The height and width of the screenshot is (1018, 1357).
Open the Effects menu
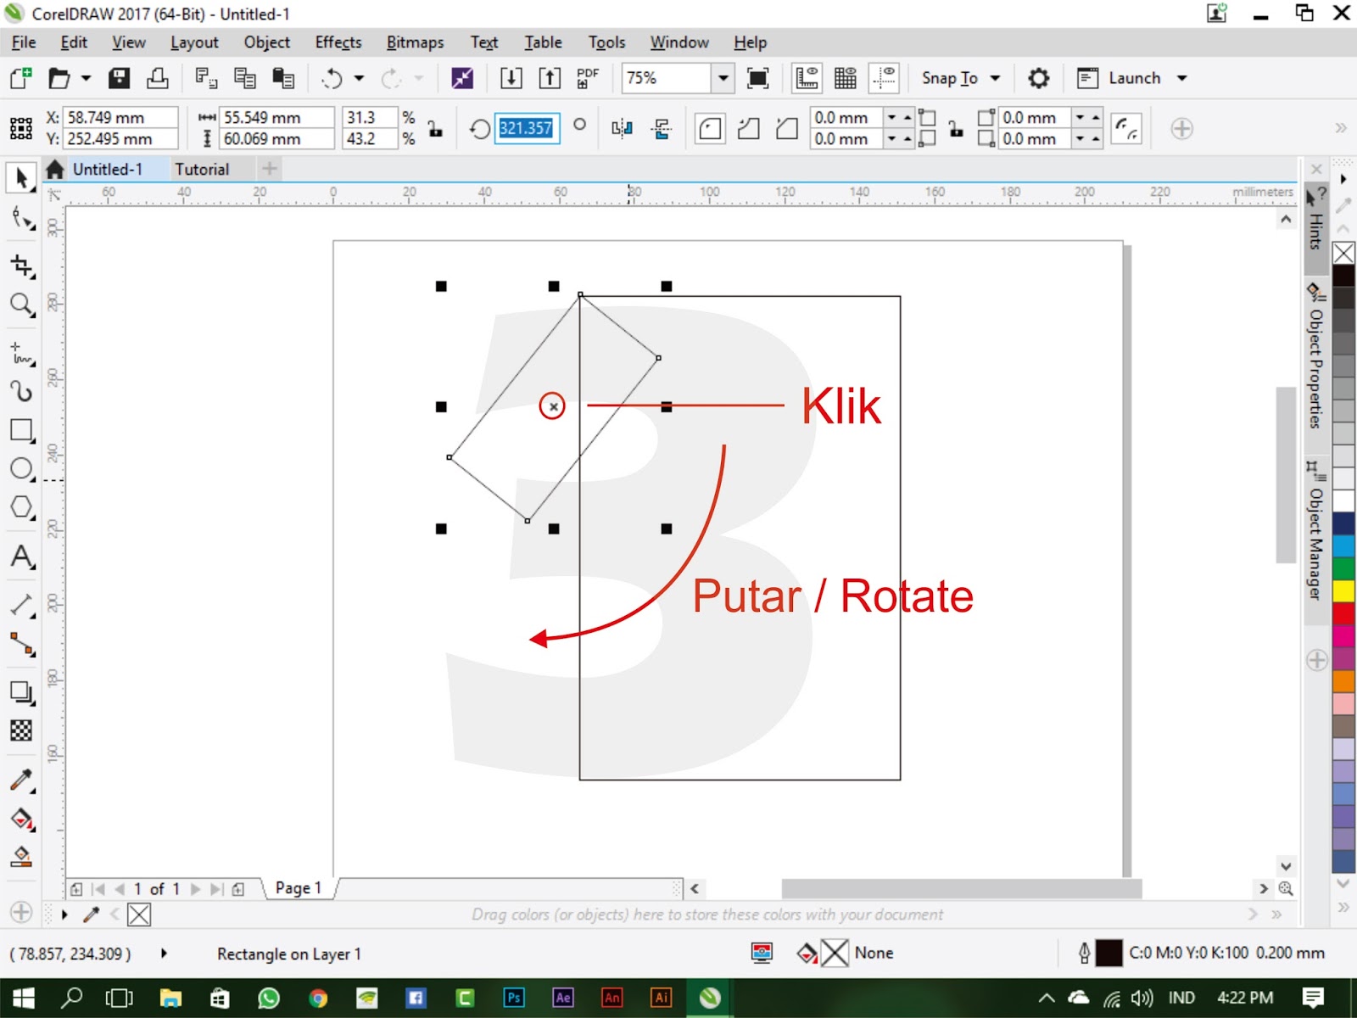point(338,42)
